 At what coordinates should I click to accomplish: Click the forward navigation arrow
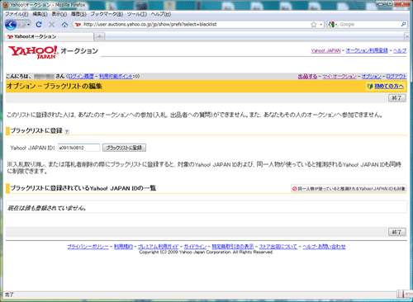pos(22,25)
